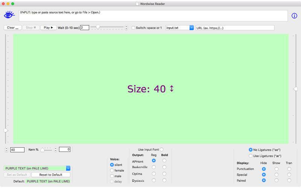Enable Use Input Font option
This screenshot has height=188, width=301.
pos(161,149)
